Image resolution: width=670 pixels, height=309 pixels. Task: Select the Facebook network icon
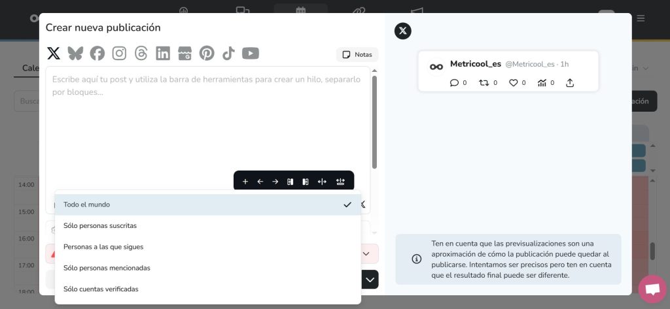click(x=97, y=54)
